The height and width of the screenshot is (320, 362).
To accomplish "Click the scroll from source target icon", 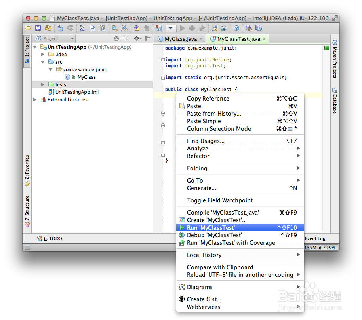I will (x=116, y=39).
